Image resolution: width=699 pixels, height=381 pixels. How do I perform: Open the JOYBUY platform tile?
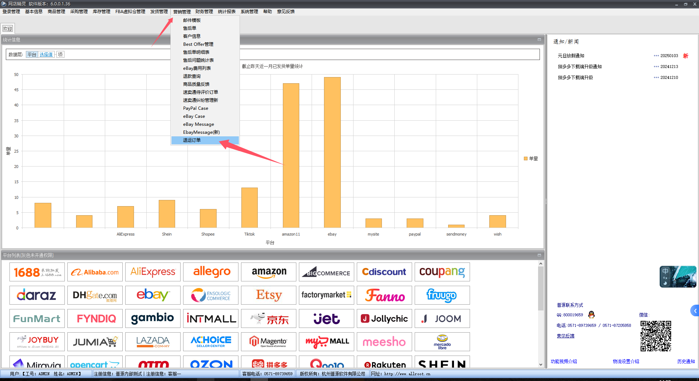coord(37,342)
